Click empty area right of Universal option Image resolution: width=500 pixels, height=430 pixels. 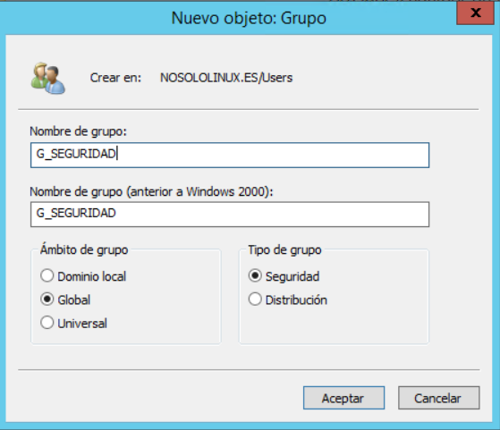point(163,324)
